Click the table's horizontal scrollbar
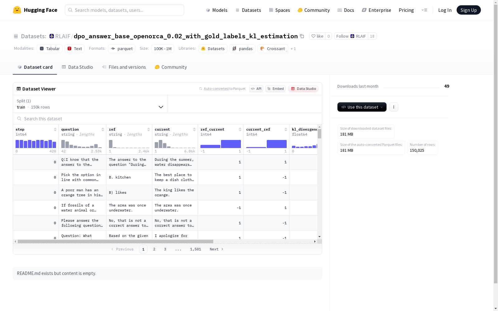This screenshot has height=311, width=498. coord(115,241)
